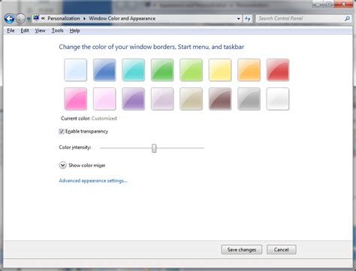The image size is (356, 271).
Task: Click the heading about window borders color
Action: [x=152, y=47]
